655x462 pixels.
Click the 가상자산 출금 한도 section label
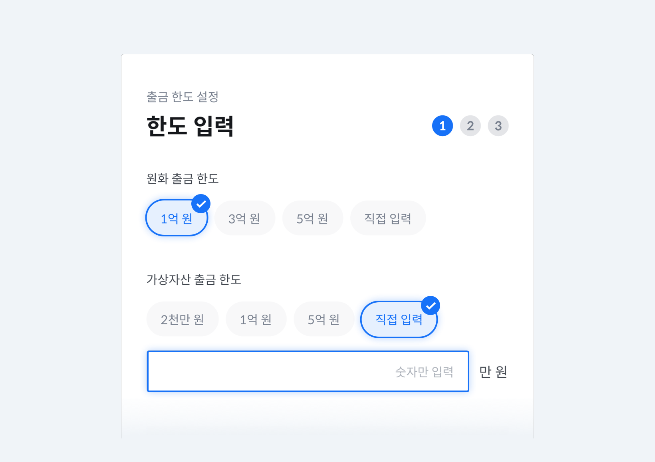click(x=194, y=280)
